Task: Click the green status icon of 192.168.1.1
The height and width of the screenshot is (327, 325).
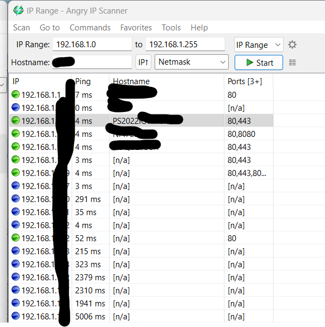Action: (15, 95)
